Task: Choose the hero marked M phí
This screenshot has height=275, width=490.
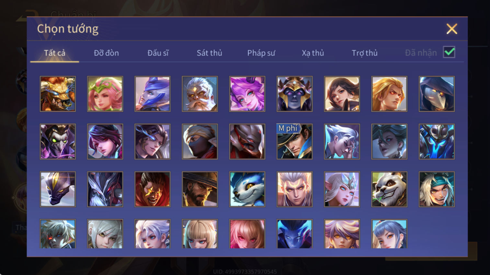Action: 294,142
